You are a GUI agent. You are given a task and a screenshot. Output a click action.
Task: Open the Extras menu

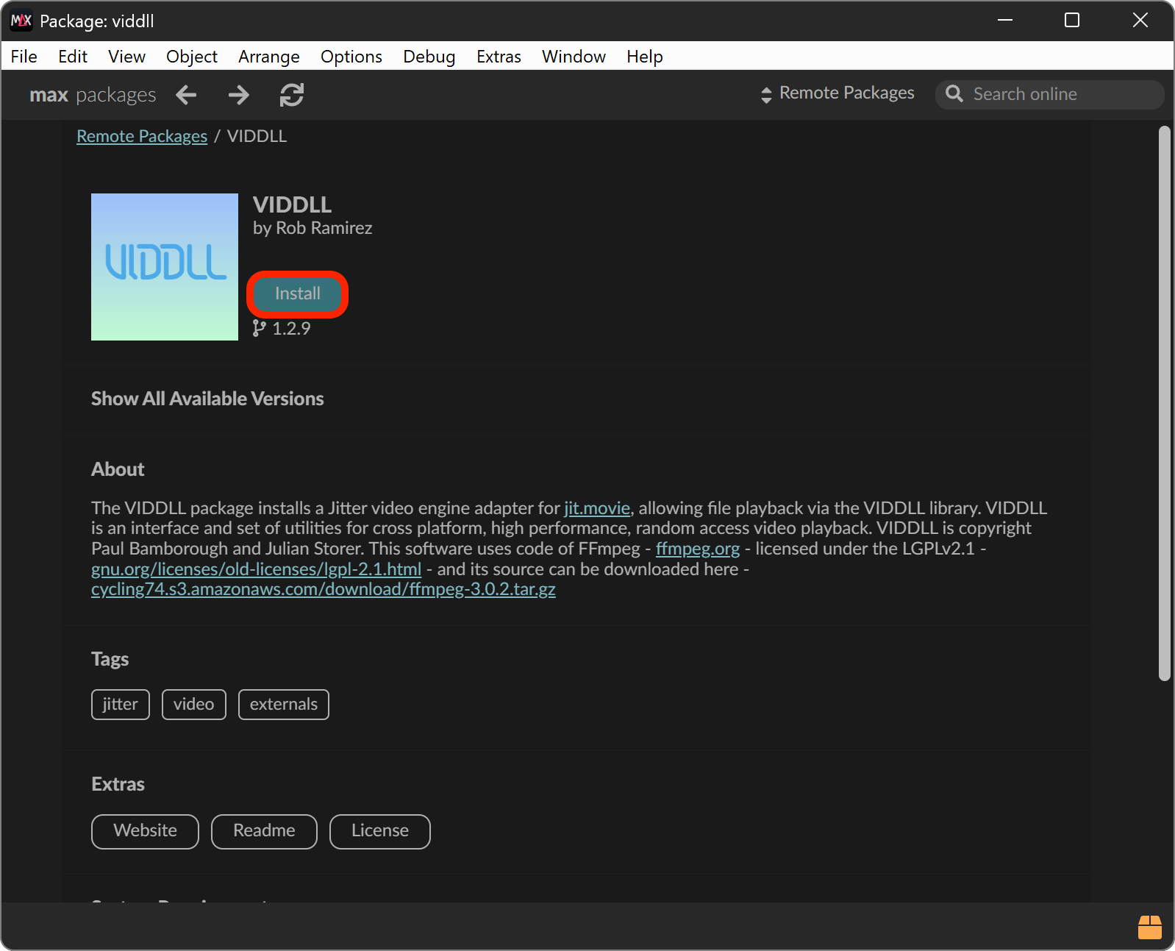(x=499, y=57)
